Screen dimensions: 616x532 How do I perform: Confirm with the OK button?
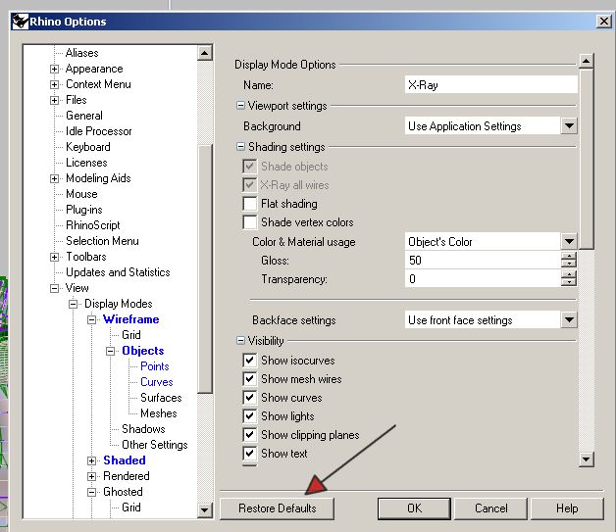click(414, 508)
